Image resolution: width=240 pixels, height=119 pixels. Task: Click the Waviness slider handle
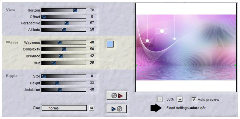pyautogui.click(x=60, y=43)
